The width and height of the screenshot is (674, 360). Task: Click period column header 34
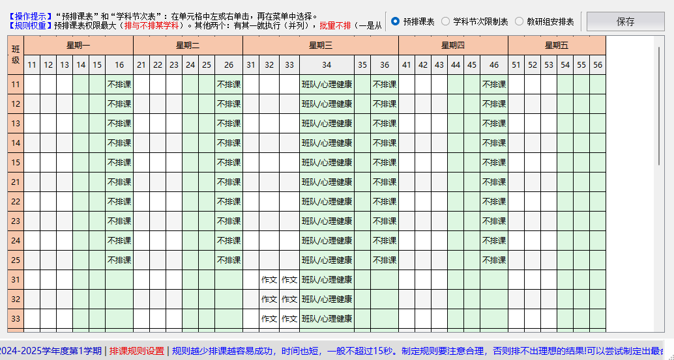pos(327,65)
